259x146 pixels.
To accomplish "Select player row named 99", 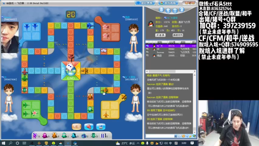I will (171, 49).
